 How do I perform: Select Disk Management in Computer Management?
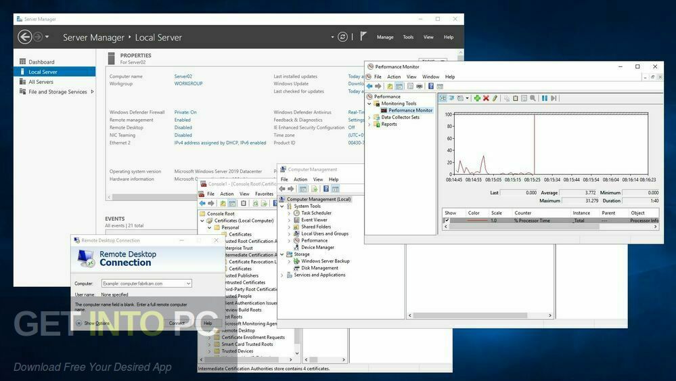320,268
